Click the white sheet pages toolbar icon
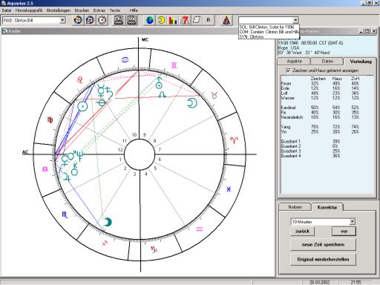This screenshot has height=285, width=380. pyautogui.click(x=197, y=20)
